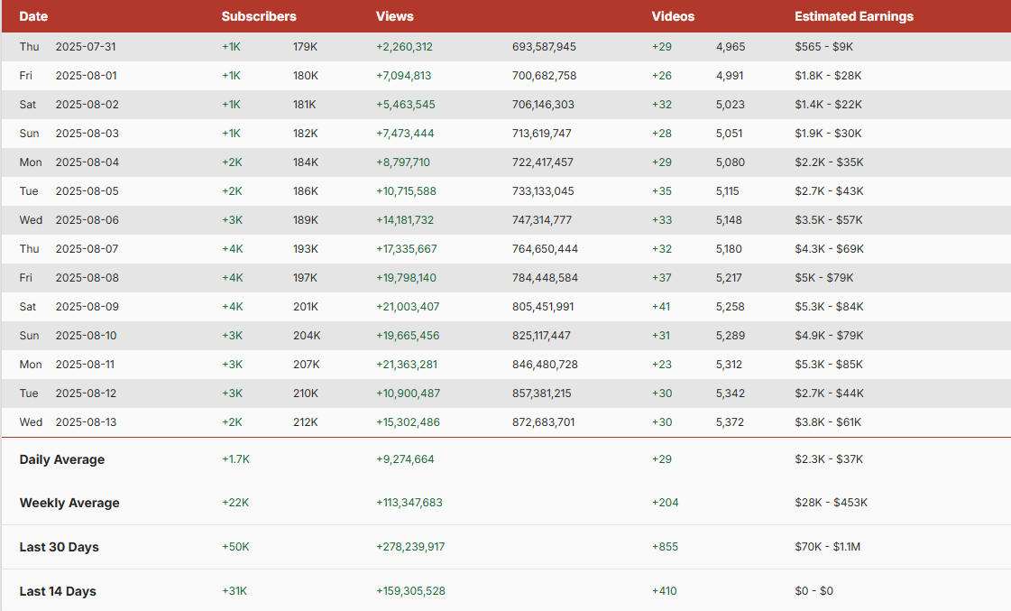The width and height of the screenshot is (1011, 611).
Task: Click earnings $565 - $9K
Action: tap(824, 46)
